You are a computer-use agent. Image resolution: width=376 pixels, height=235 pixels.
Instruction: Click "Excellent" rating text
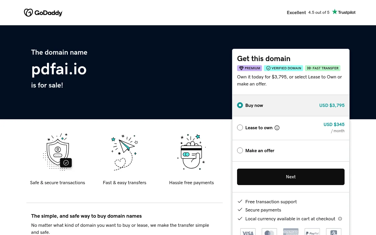pyautogui.click(x=296, y=12)
